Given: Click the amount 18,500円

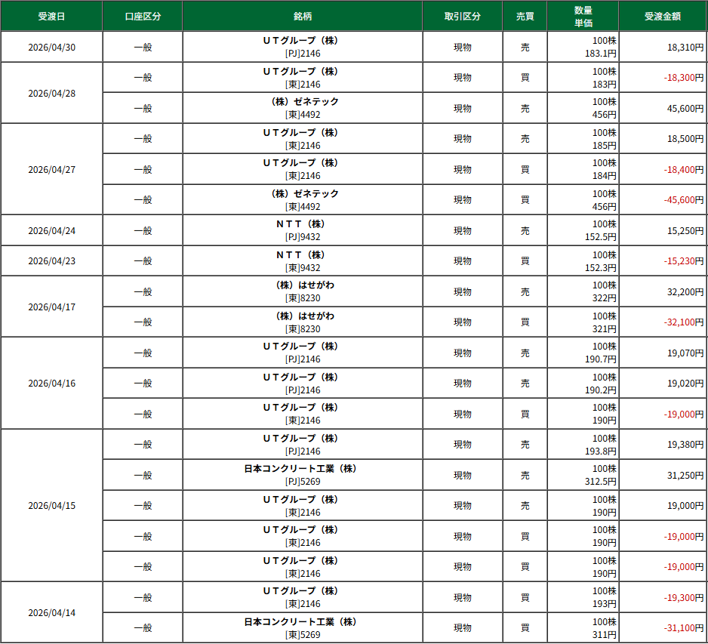Looking at the screenshot, I should click(x=685, y=139).
